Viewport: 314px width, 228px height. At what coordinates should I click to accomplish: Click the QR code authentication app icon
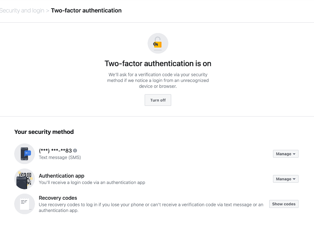coord(25,179)
